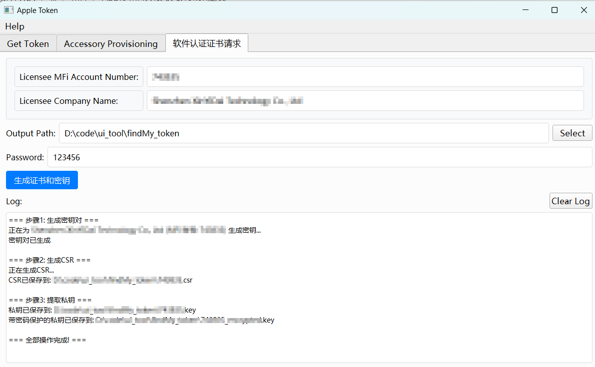Click the Licensee Company Name input field

[365, 100]
